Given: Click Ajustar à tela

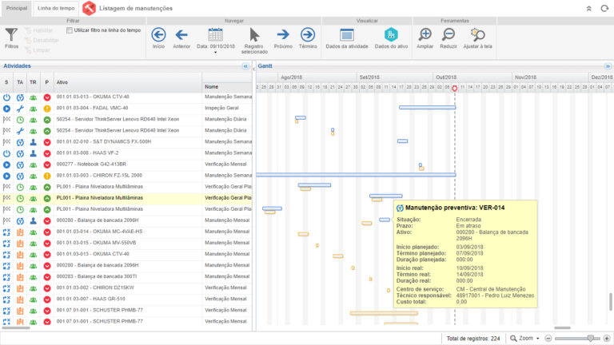Looking at the screenshot, I should click(477, 38).
